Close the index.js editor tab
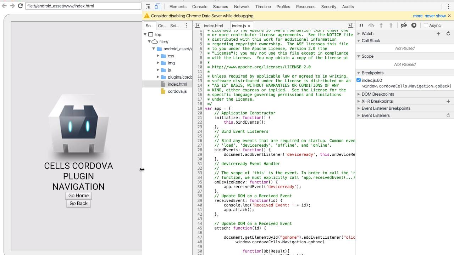454x255 pixels. click(249, 26)
